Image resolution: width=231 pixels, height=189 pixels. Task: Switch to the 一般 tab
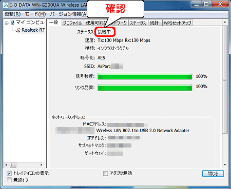[x=54, y=23]
